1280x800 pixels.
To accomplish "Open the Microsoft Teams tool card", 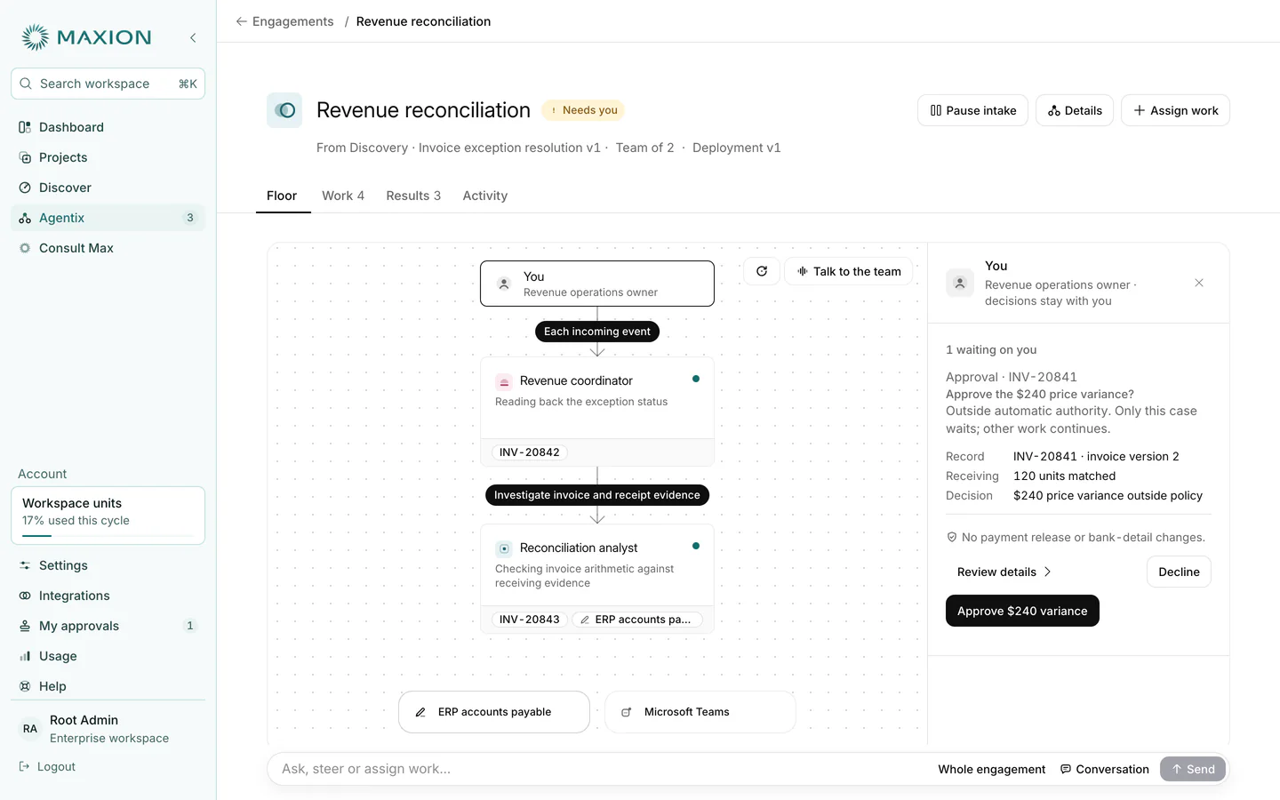I will (x=700, y=712).
